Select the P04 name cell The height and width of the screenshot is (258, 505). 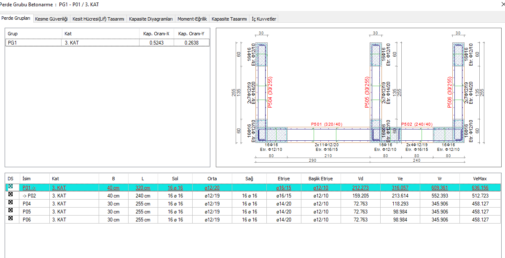[x=35, y=203]
